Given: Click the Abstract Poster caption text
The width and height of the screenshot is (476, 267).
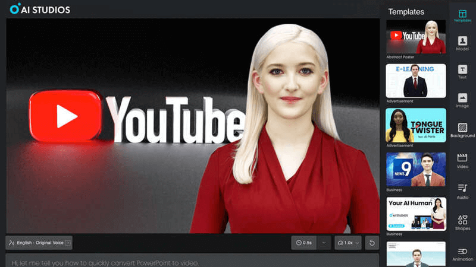Looking at the screenshot, I should 400,57.
